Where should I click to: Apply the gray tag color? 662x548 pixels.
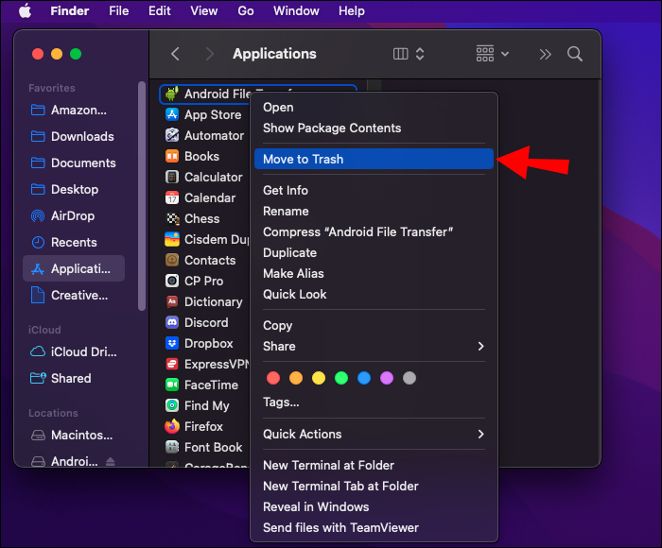click(x=409, y=378)
